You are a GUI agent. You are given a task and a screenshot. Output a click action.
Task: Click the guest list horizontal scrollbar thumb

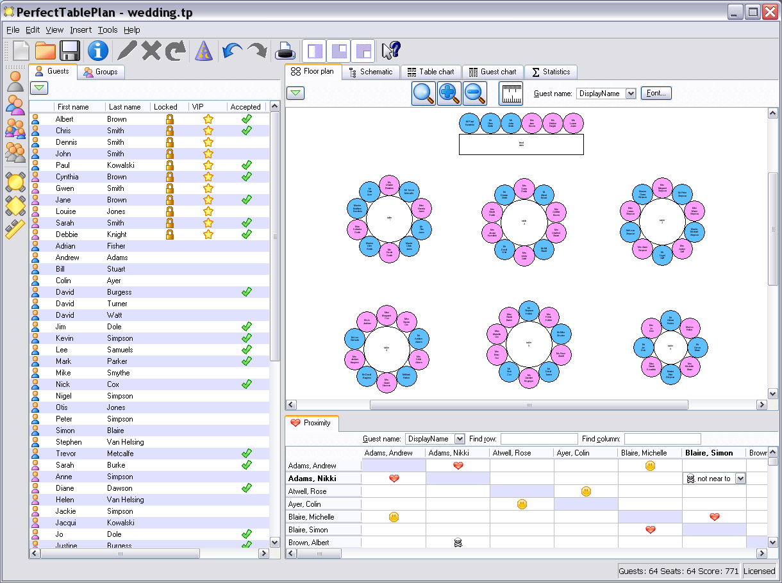point(120,553)
